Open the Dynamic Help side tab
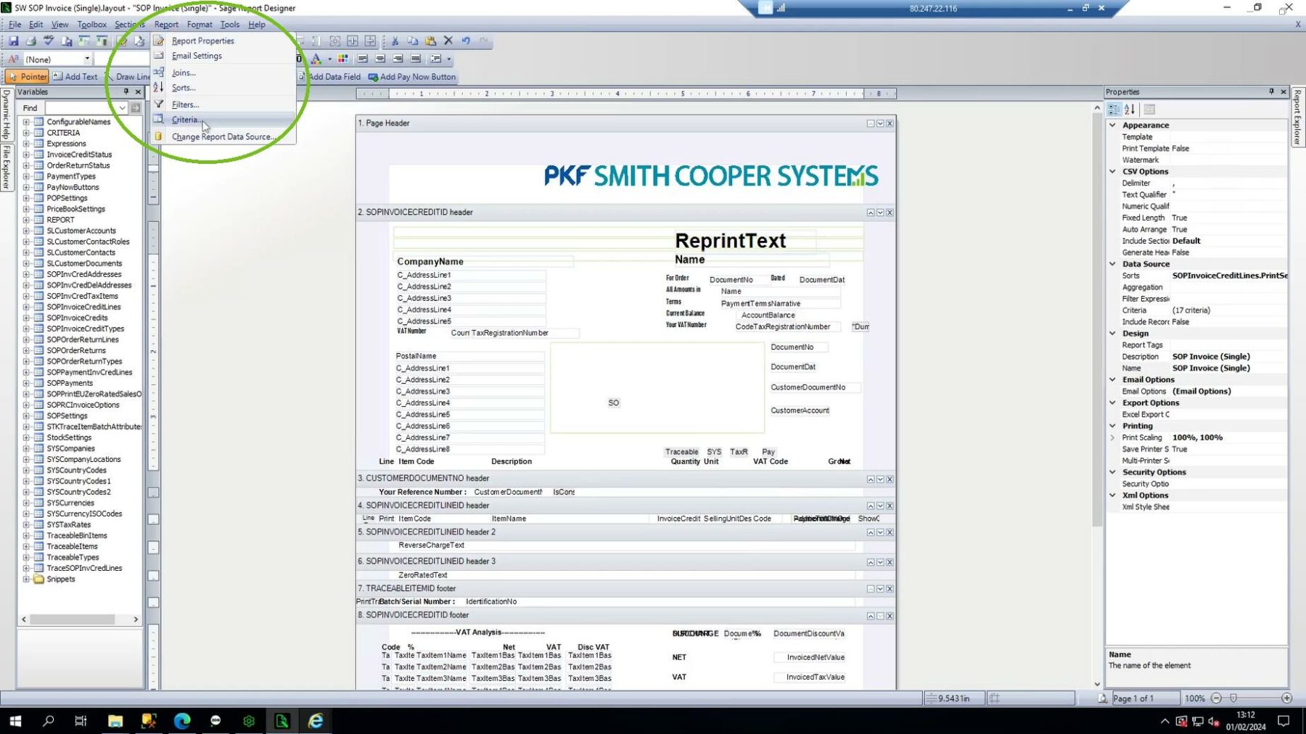Viewport: 1306px width, 734px height. click(x=6, y=115)
